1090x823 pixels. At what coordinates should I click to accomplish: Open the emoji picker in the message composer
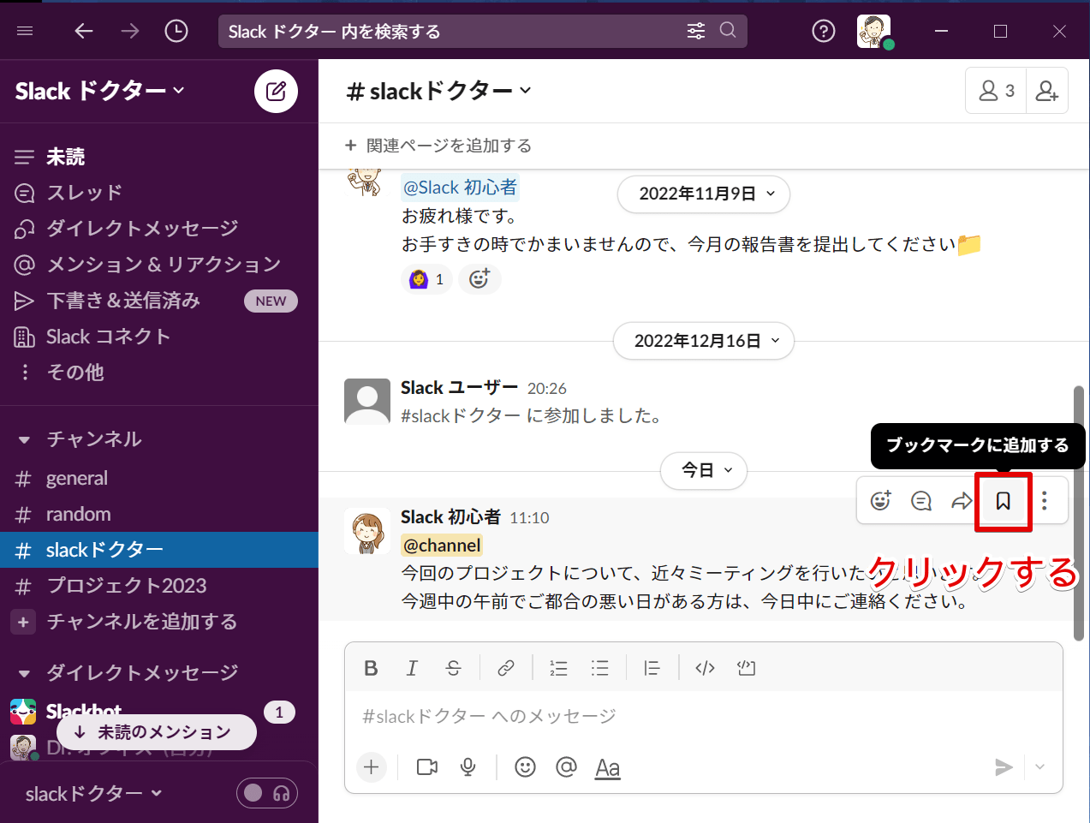coord(525,766)
